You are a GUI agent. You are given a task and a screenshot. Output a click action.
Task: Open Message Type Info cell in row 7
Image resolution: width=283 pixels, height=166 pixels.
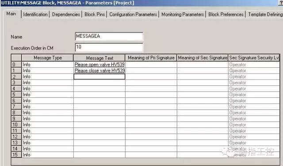[48, 107]
